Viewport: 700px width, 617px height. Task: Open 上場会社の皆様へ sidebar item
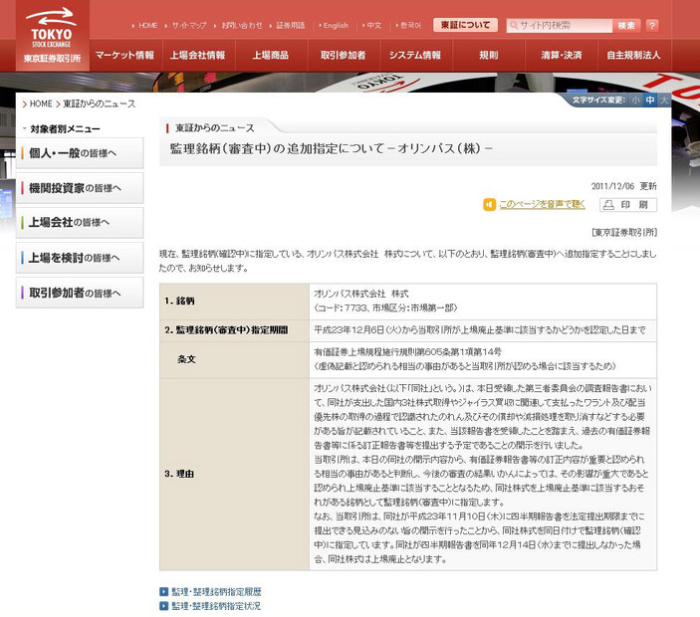[x=80, y=222]
